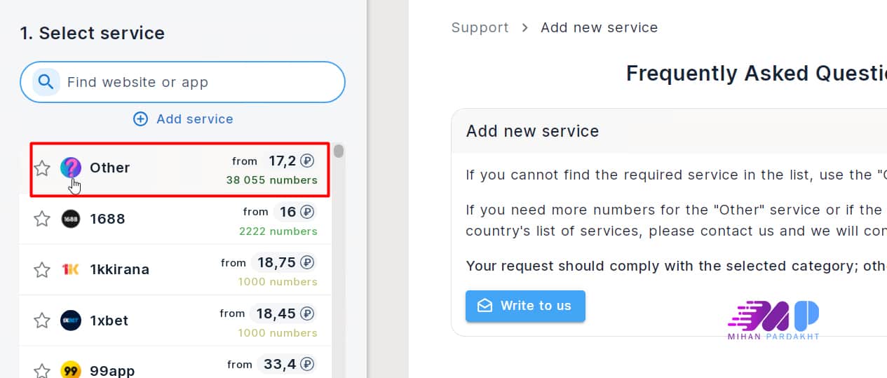Star the 1kkirana service as favorite
Viewport: 887px width, 378px height.
(42, 269)
